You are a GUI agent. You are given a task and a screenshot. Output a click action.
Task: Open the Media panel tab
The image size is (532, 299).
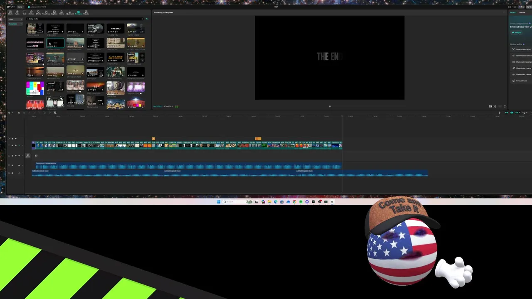(10, 12)
